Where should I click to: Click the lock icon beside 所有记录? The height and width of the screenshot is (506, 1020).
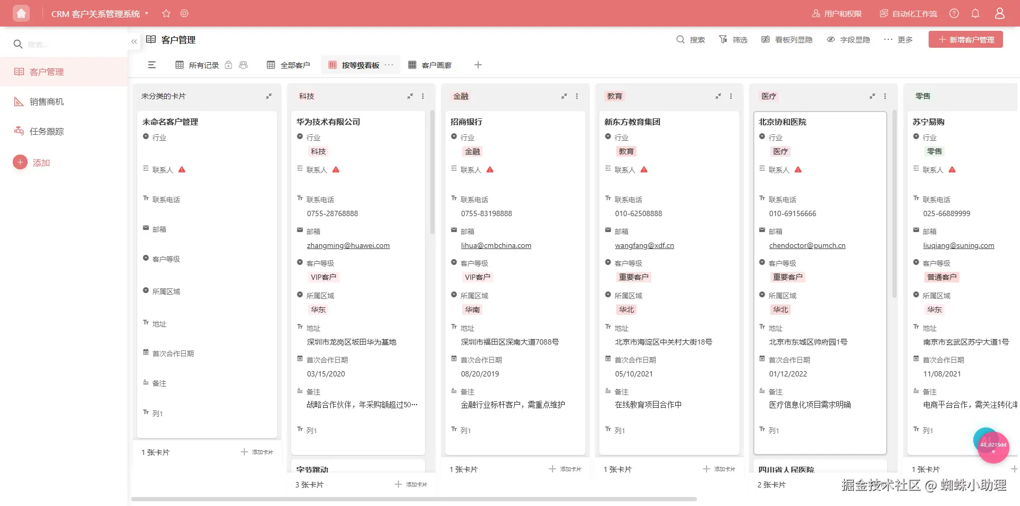pyautogui.click(x=228, y=65)
